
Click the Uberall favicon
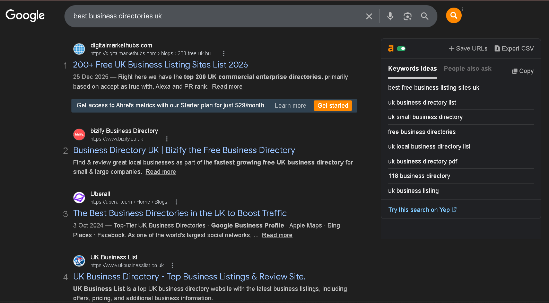click(x=79, y=197)
